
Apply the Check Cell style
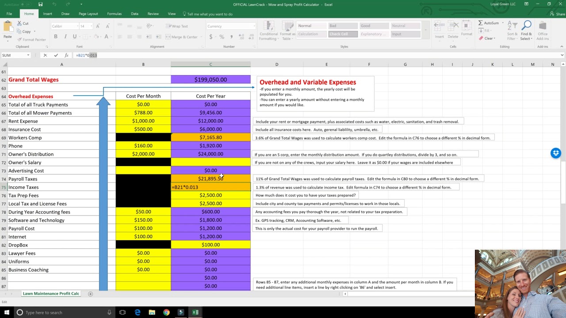[343, 34]
